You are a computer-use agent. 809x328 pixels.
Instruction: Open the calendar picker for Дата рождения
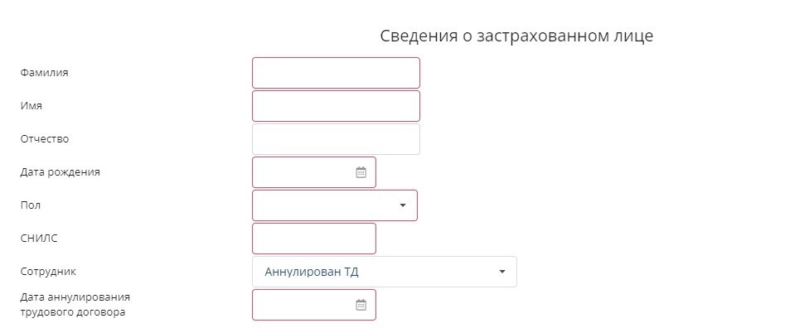click(x=361, y=172)
